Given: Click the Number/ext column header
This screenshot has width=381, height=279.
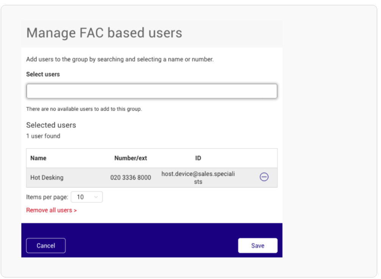Looking at the screenshot, I should (x=130, y=158).
